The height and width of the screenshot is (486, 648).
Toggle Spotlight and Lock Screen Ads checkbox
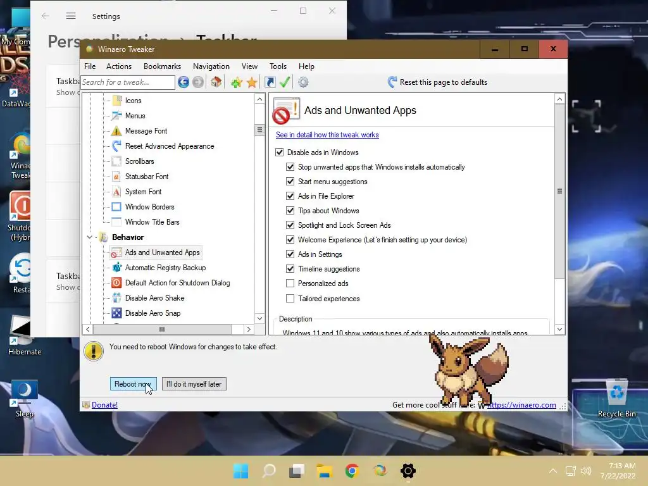pos(290,225)
